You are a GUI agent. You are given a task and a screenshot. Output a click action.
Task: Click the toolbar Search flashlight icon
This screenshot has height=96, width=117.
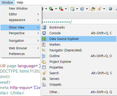coord(99,9)
